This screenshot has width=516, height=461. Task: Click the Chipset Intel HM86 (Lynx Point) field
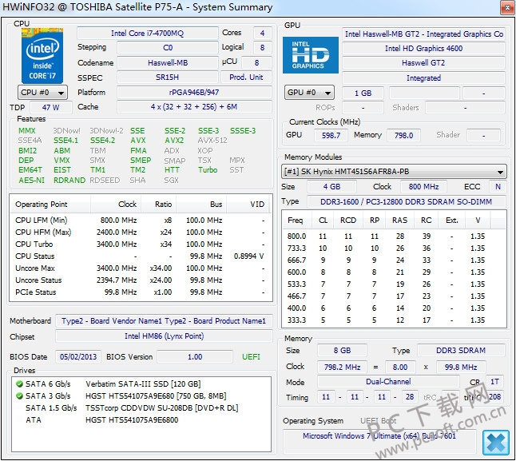point(164,336)
